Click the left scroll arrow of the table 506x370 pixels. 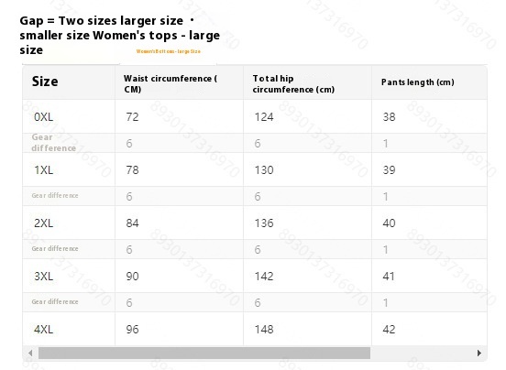pyautogui.click(x=30, y=353)
